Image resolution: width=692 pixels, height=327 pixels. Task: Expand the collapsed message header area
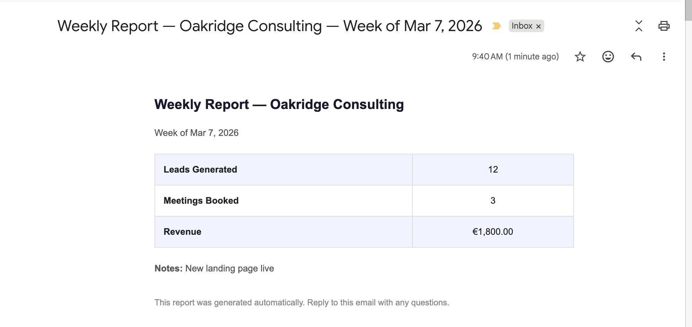639,26
